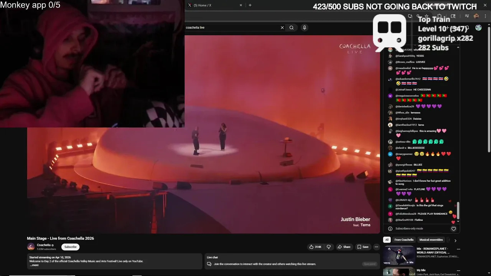Viewport: 491px width, 276px height.
Task: Open @marygoomez chat avatar
Action: click(x=390, y=154)
